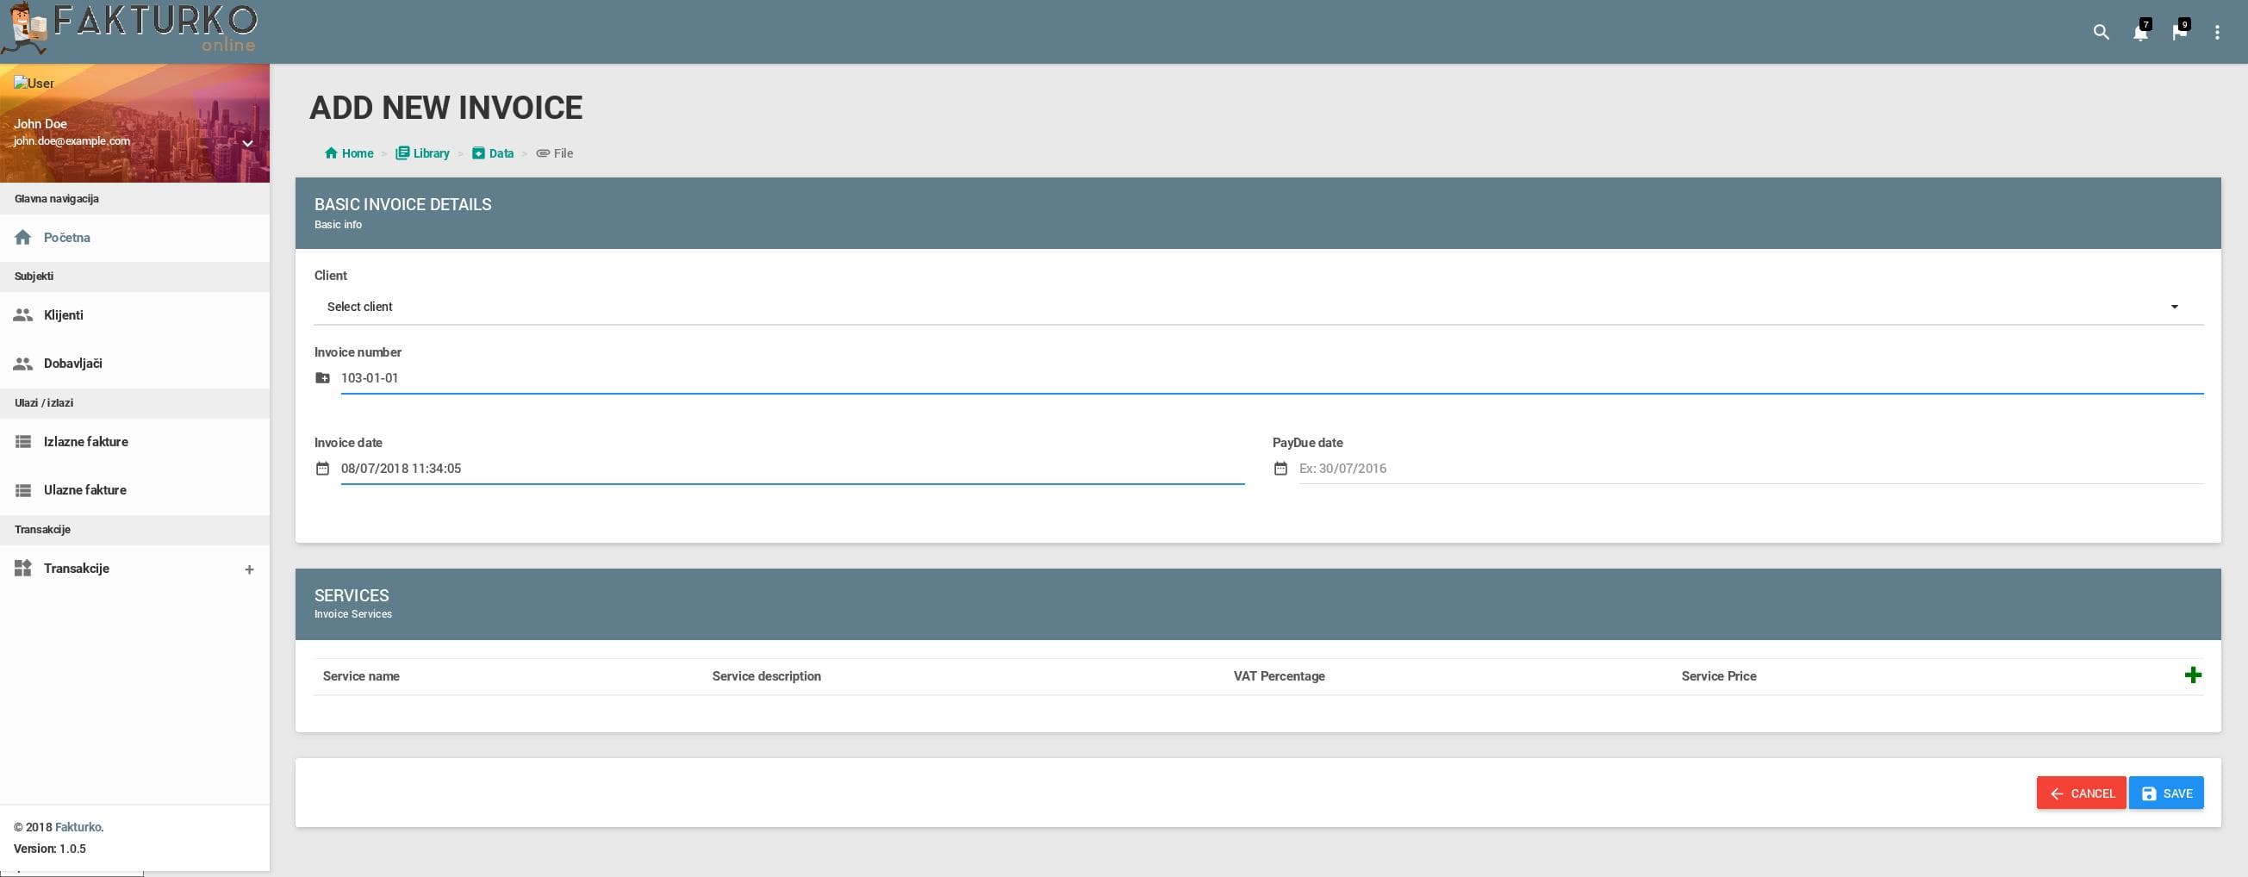
Task: Open the Fakturko footer link
Action: point(78,827)
